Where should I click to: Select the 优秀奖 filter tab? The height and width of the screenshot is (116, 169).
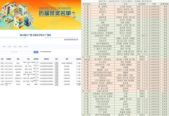pos(20,47)
